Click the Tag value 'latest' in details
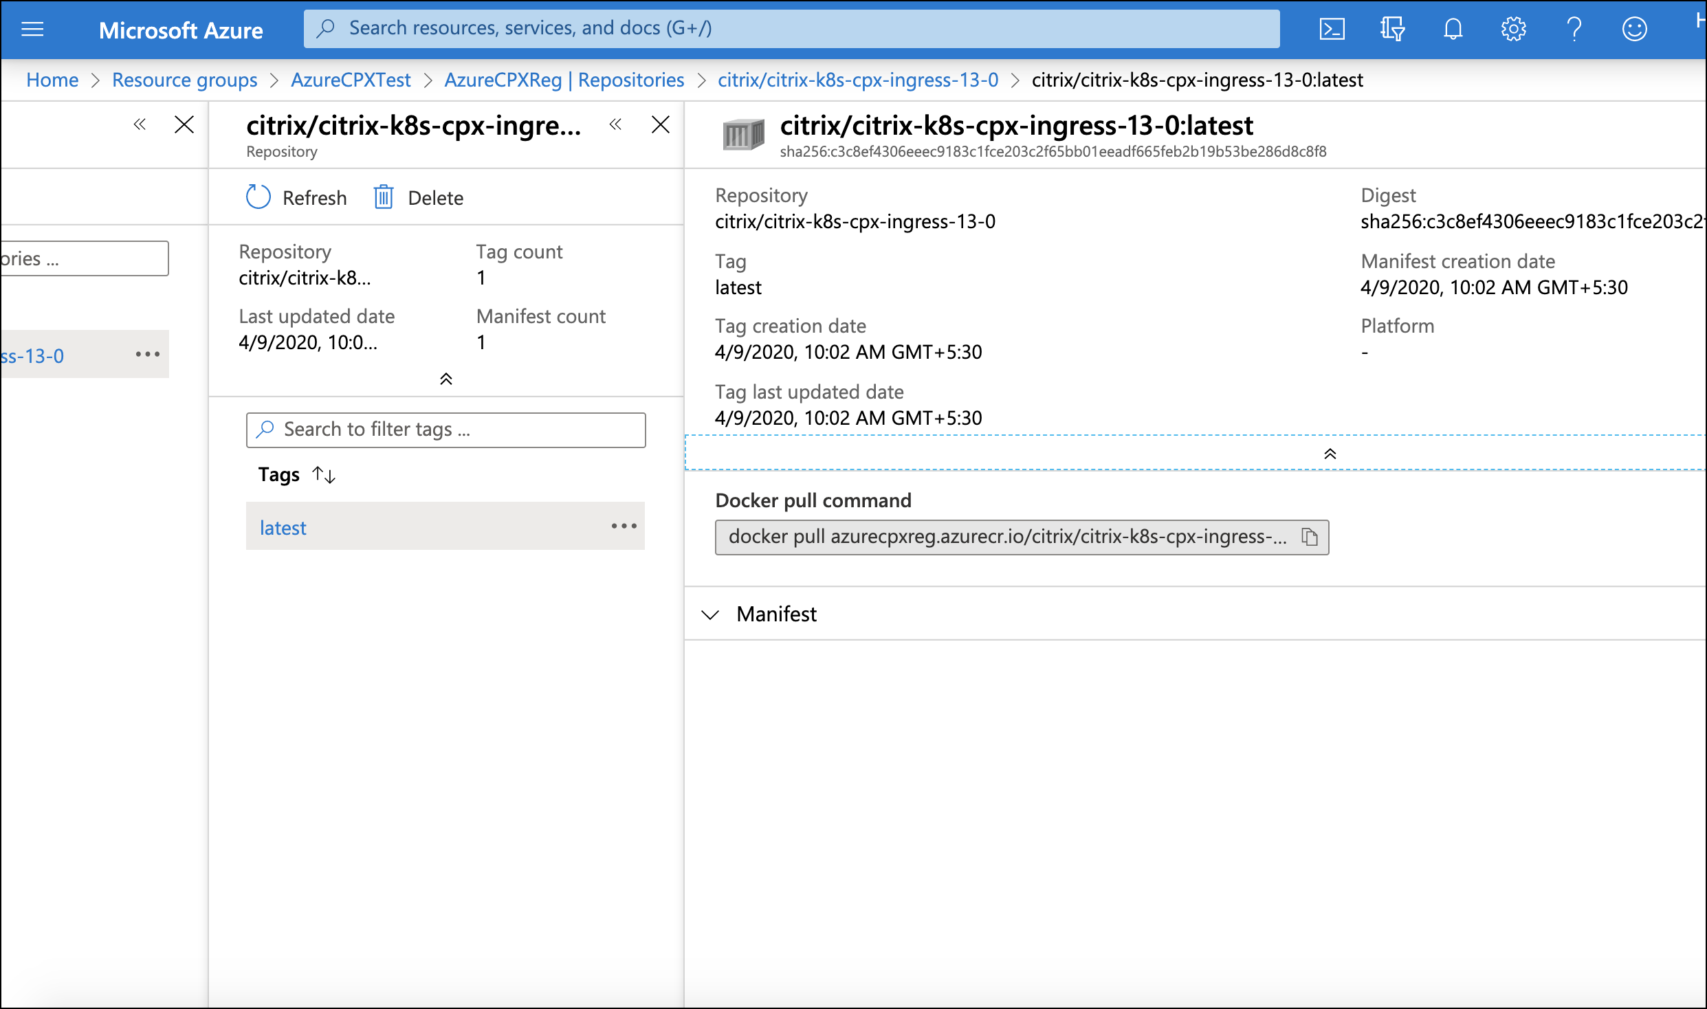Image resolution: width=1707 pixels, height=1009 pixels. point(738,287)
